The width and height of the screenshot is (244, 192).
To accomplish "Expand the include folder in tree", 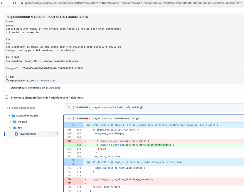I will click(x=11, y=122).
